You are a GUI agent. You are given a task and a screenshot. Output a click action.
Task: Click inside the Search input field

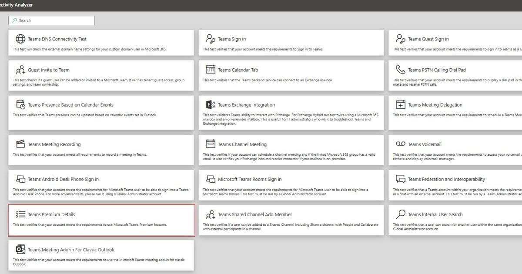coord(51,20)
